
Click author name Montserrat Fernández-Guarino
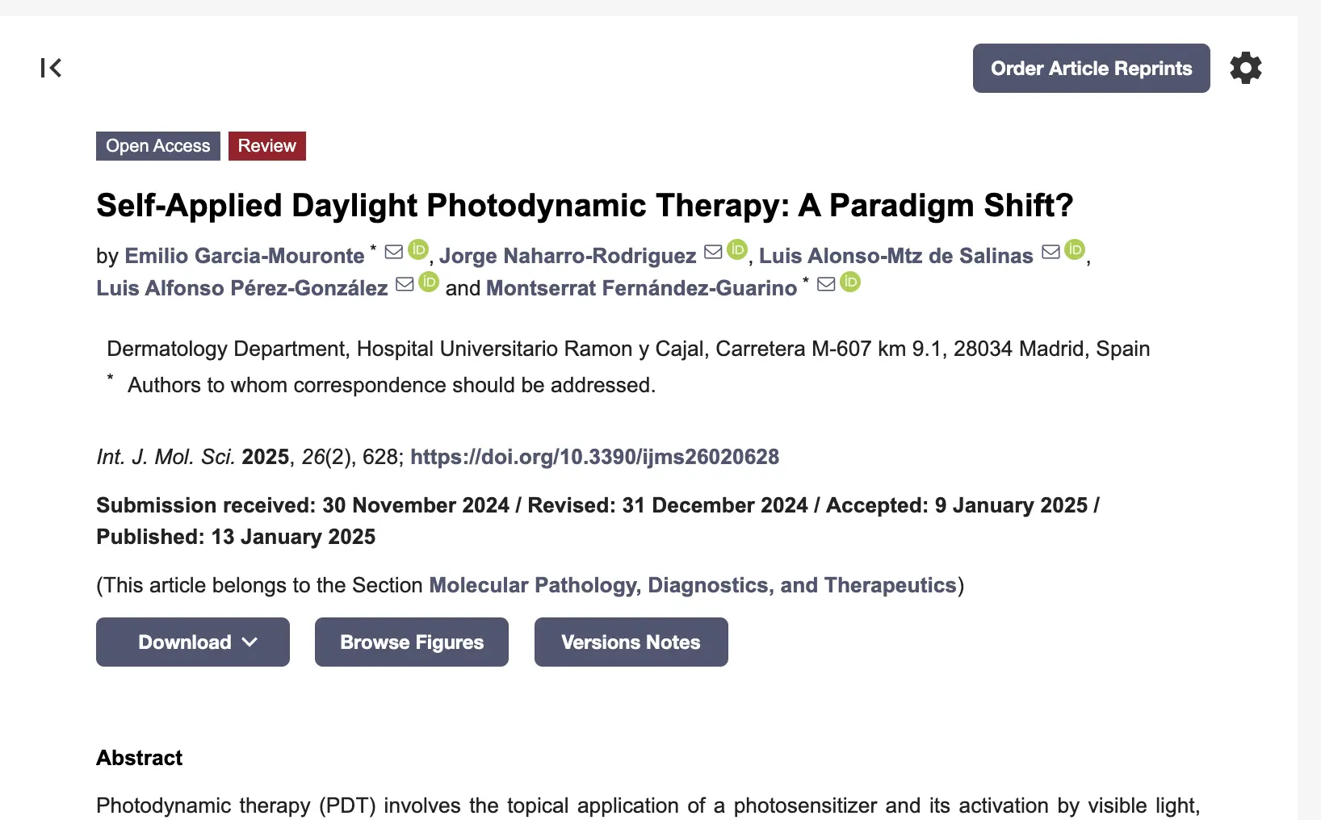point(641,288)
